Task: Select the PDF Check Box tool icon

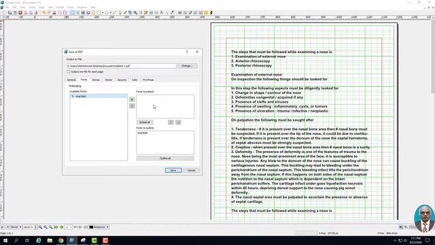Action: coord(190,13)
